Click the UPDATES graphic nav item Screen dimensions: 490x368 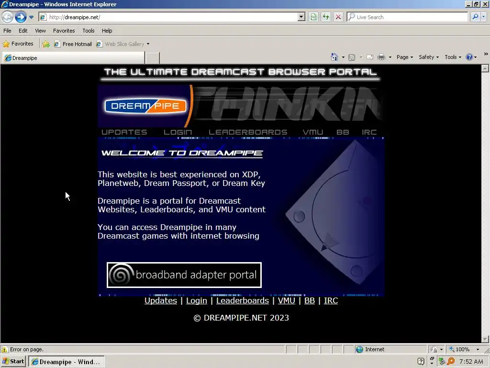coord(124,132)
